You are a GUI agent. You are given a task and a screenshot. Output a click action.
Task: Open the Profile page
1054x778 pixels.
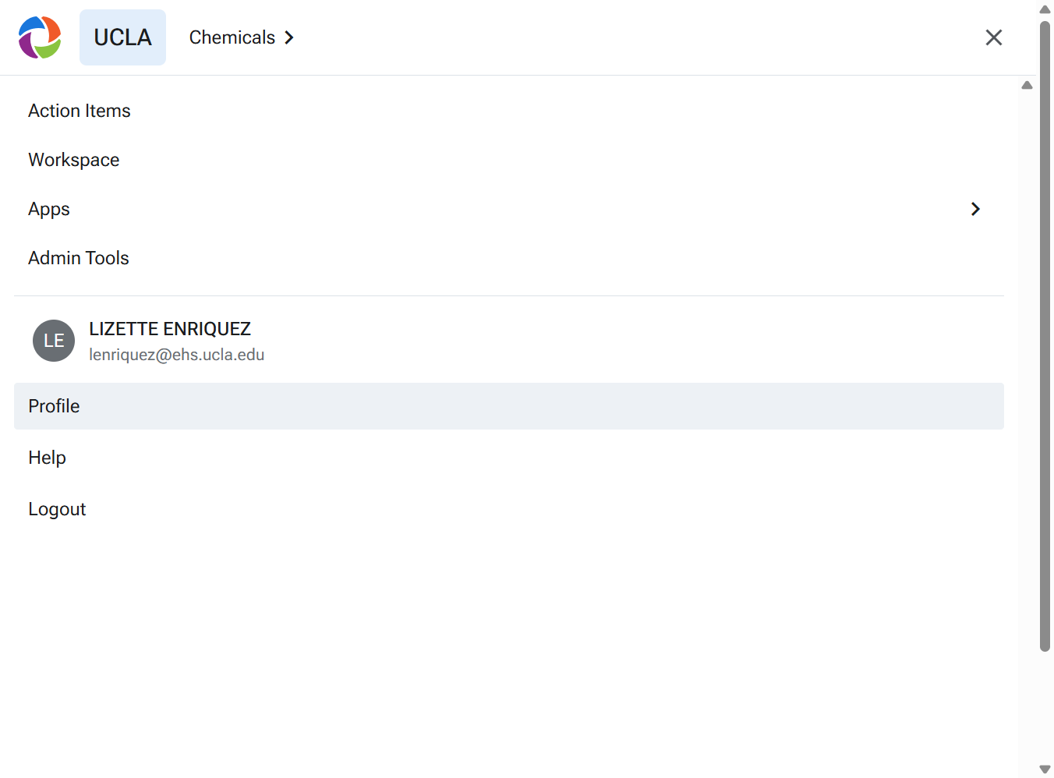click(x=509, y=406)
